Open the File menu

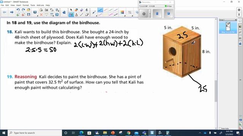(x=2, y=5)
